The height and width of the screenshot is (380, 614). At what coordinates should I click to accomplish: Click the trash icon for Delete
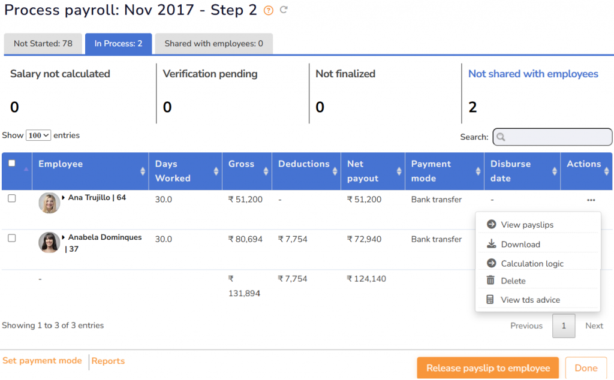coord(490,281)
